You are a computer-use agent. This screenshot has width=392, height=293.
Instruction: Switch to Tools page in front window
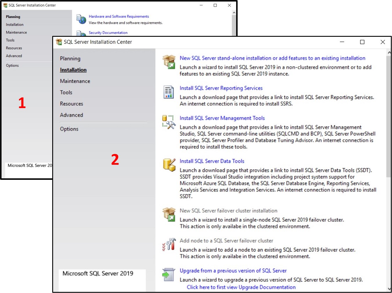[66, 92]
